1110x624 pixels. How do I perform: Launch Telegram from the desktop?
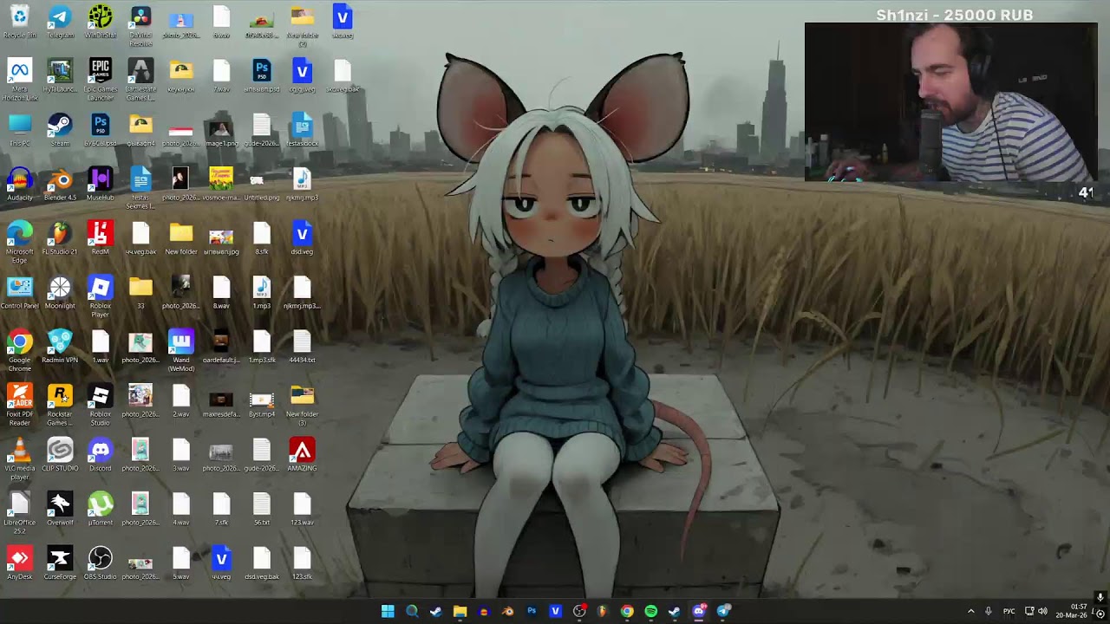coord(60,23)
